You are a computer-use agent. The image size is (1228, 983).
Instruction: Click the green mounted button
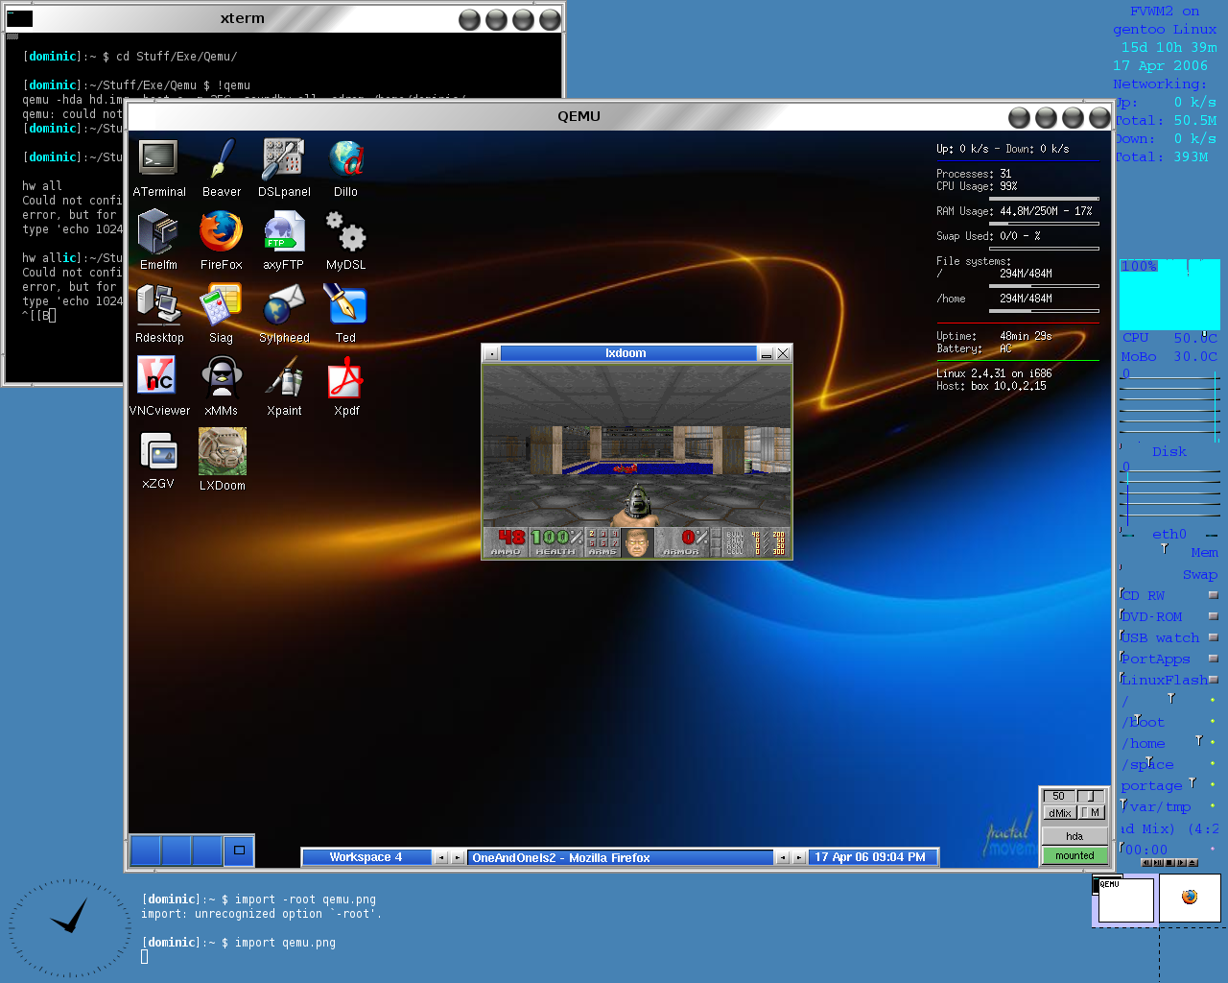click(x=1074, y=855)
